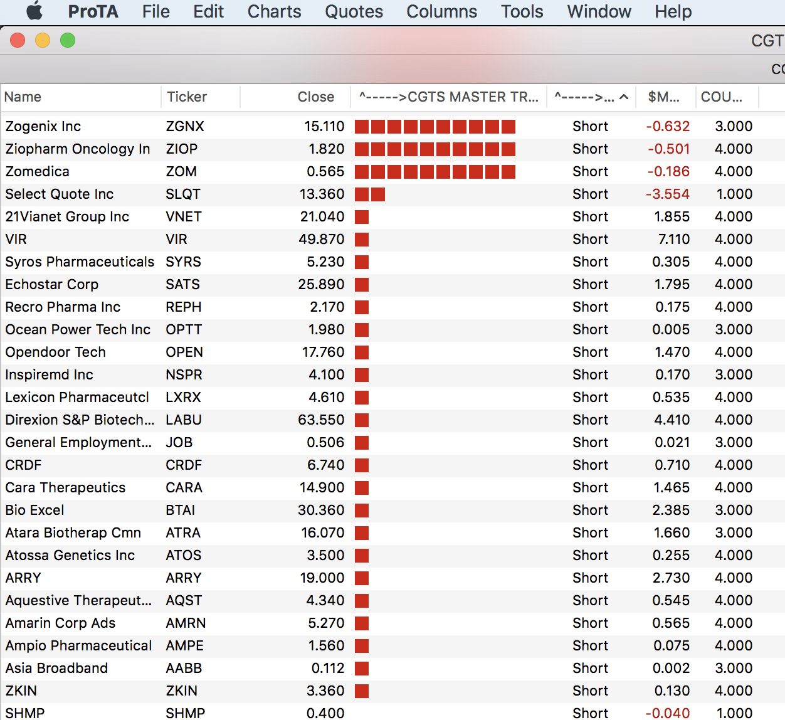This screenshot has width=785, height=720.
Task: Click the AQST ticker cell
Action: 184,600
